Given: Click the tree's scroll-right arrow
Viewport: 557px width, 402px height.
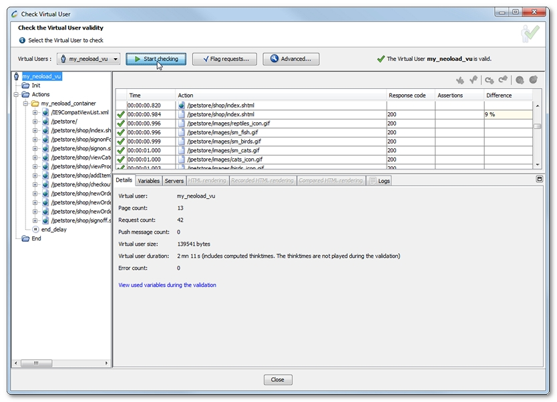Looking at the screenshot, I should coord(106,363).
